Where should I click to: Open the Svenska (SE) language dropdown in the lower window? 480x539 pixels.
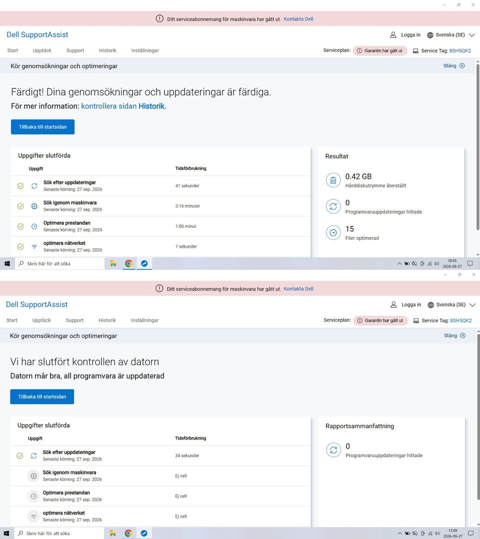(x=451, y=305)
